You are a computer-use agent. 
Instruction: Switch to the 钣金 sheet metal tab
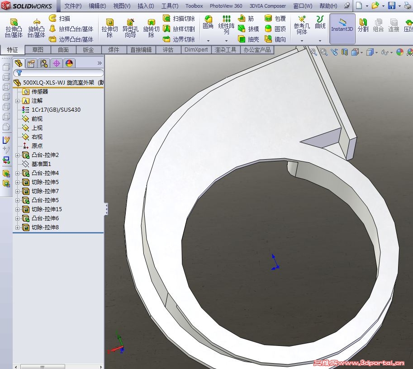coord(89,49)
